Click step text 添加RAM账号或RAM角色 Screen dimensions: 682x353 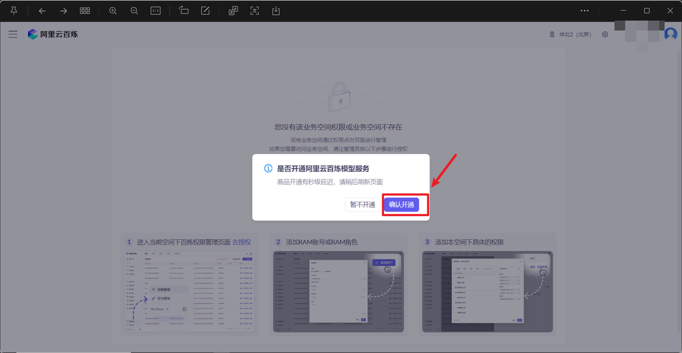click(322, 242)
